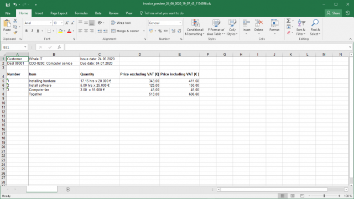The image size is (354, 199).
Task: Switch to the Data tab
Action: click(98, 13)
